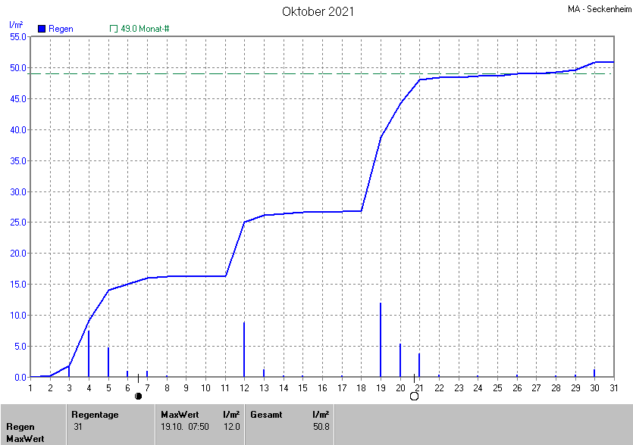Click the Oktober 2021 chart title
The image size is (633, 445).
318,11
